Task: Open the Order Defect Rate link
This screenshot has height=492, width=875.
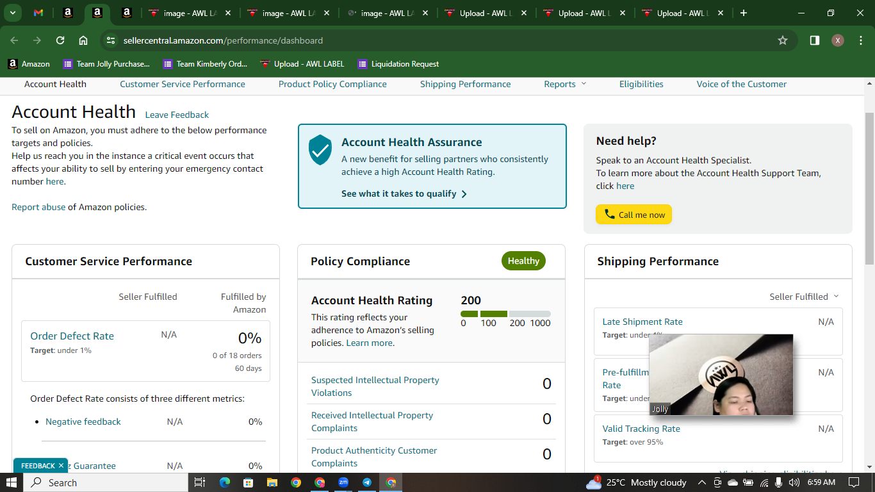Action: [x=72, y=336]
